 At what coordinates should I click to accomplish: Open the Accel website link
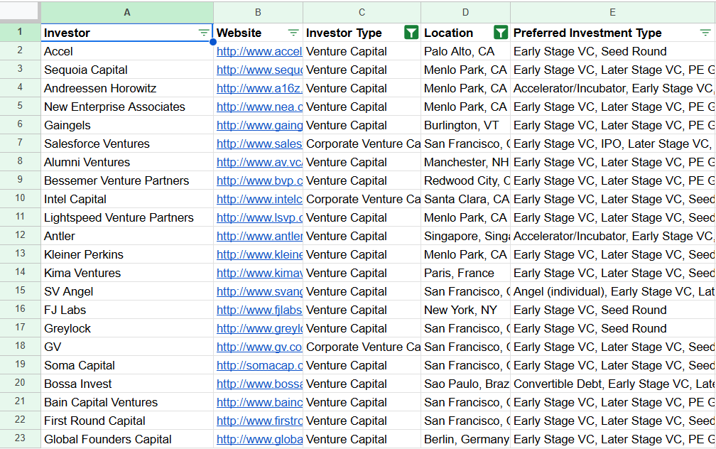(x=259, y=51)
